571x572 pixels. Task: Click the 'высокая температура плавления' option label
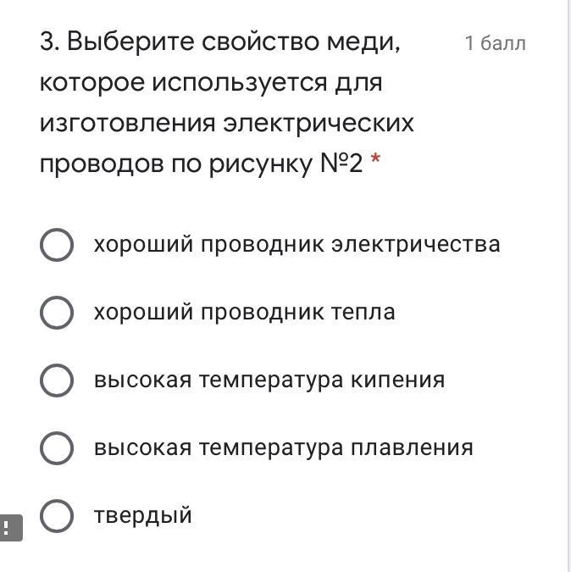[x=283, y=448]
